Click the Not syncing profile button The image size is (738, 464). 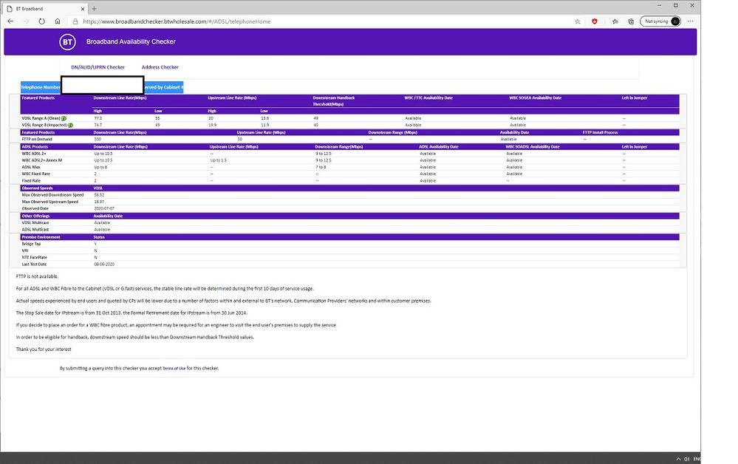pos(660,21)
